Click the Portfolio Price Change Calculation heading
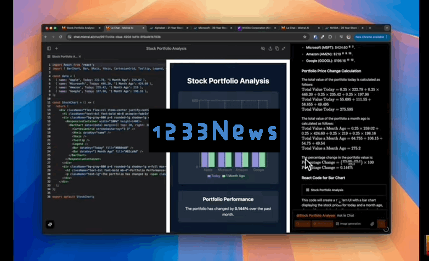 click(x=331, y=71)
